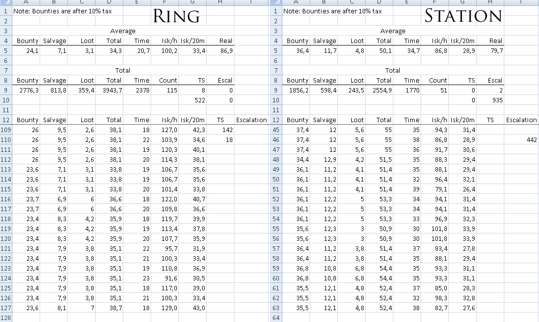This screenshot has height=322, width=539.
Task: Select Ring total bounty cell 2776,3
Action: click(26, 91)
